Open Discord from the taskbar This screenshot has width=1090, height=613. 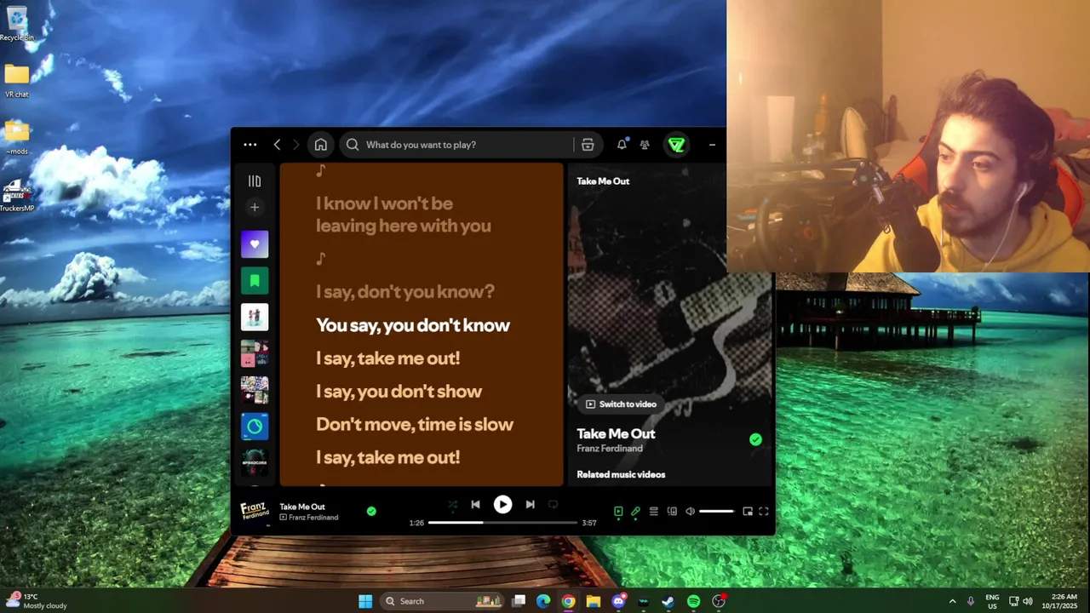(x=618, y=601)
